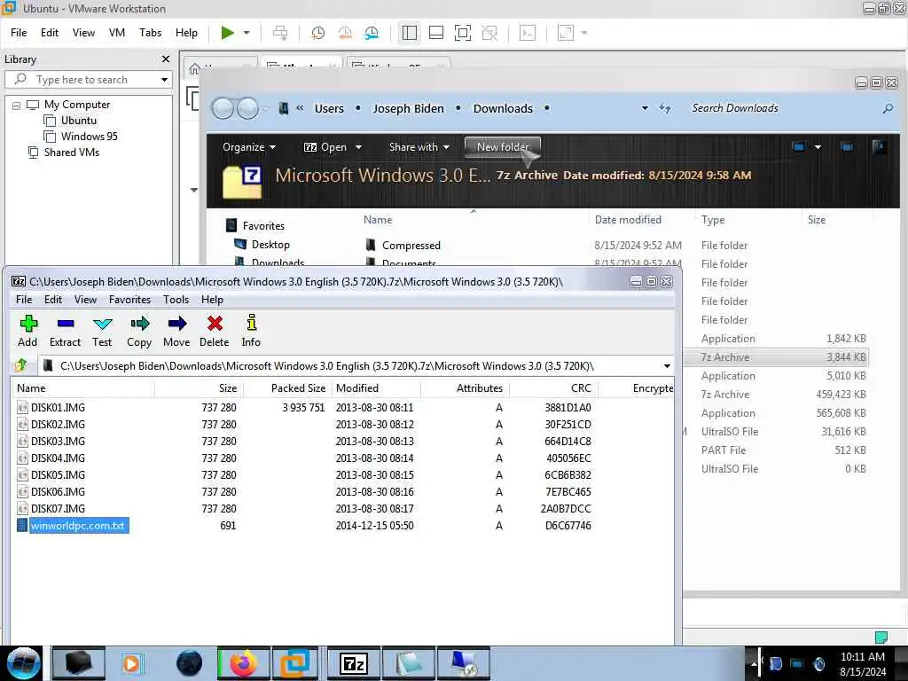
Task: Select the Compressed folder in Explorer
Action: [x=411, y=246]
